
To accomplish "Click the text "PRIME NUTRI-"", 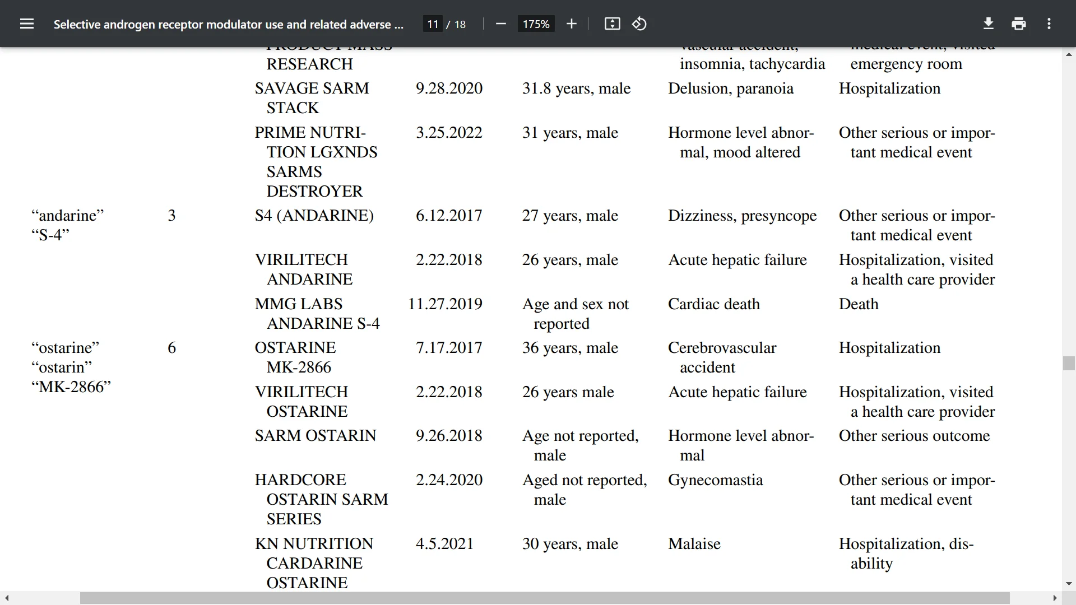I will pyautogui.click(x=310, y=133).
